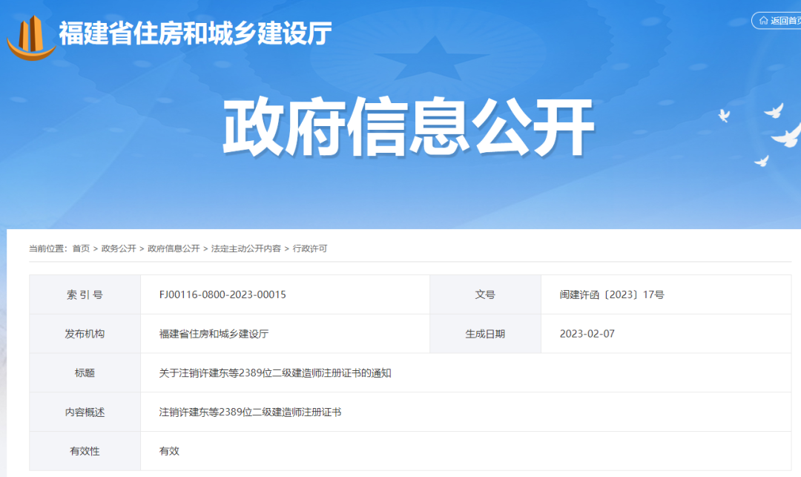This screenshot has width=801, height=477.
Task: Select 行政许可 in the breadcrumb
Action: point(310,249)
